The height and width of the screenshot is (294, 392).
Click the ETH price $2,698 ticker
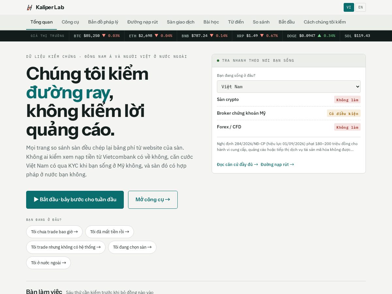click(x=151, y=36)
